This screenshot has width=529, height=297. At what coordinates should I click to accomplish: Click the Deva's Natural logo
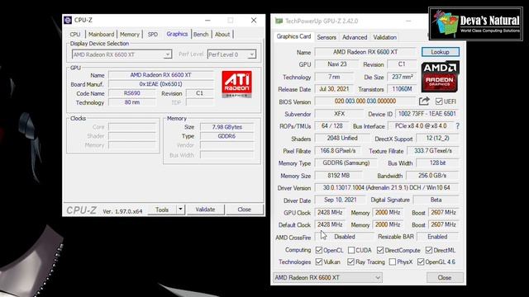476,24
